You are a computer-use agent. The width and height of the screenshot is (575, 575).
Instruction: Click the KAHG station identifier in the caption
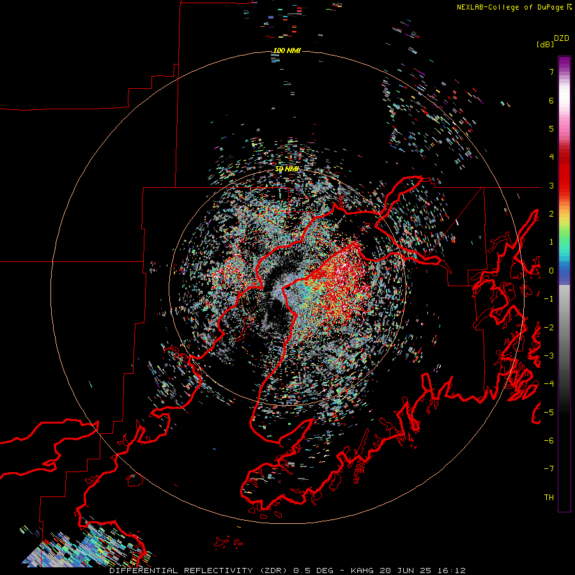click(362, 571)
